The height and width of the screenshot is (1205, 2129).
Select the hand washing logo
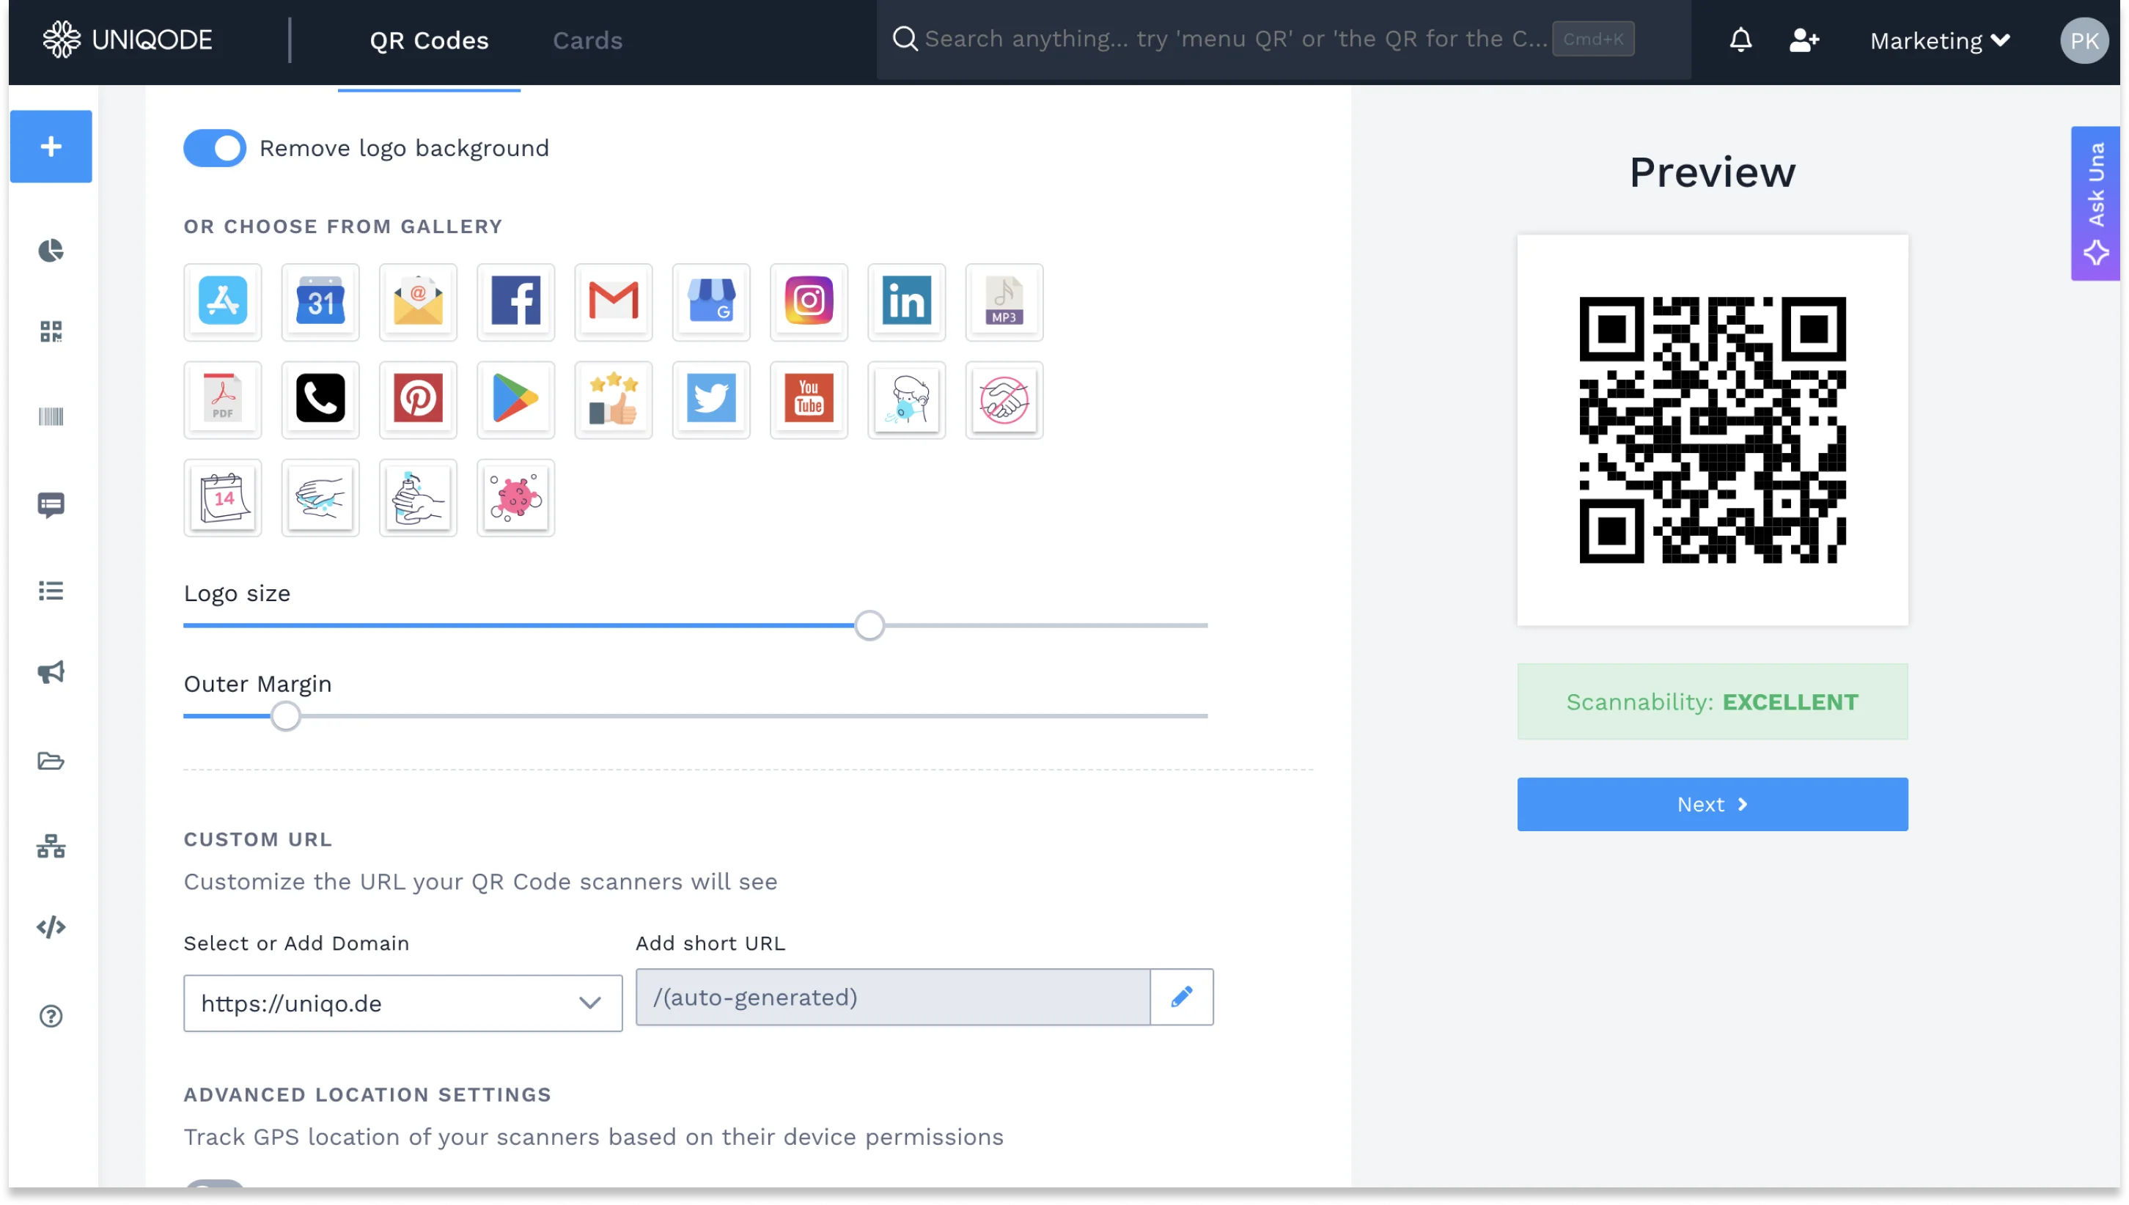(x=320, y=498)
